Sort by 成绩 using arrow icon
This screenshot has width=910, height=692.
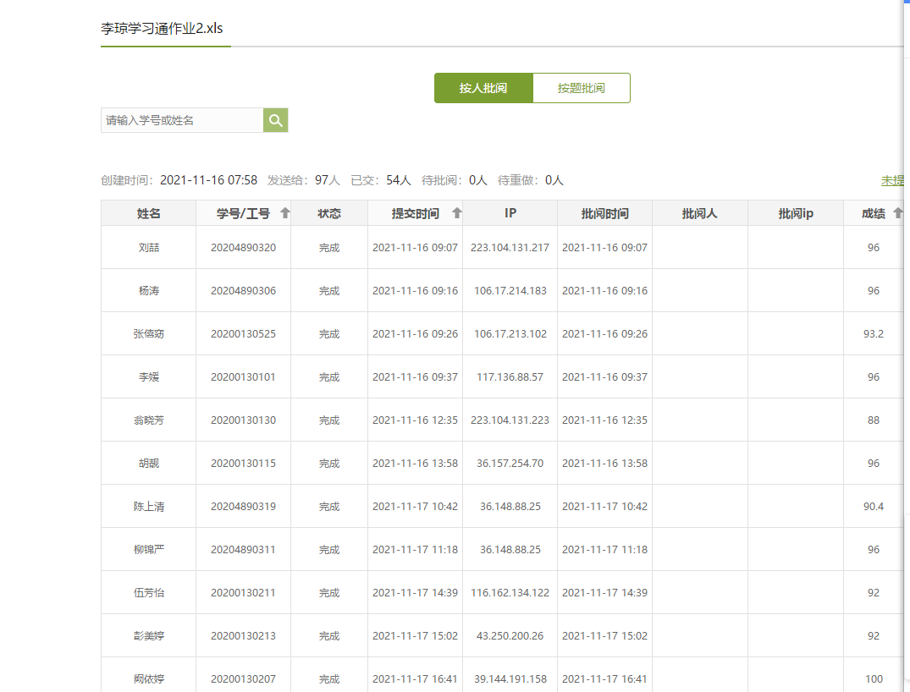click(x=898, y=213)
